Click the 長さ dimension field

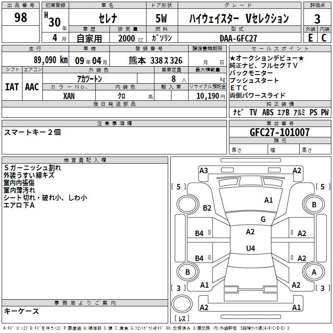(248, 150)
